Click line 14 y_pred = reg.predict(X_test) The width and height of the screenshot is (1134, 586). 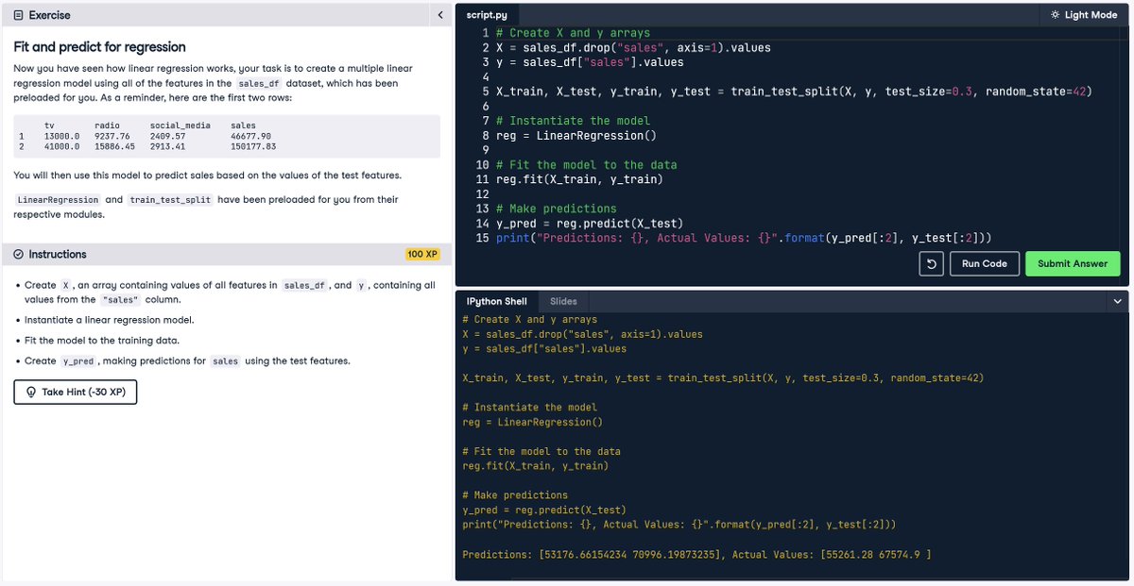(589, 224)
